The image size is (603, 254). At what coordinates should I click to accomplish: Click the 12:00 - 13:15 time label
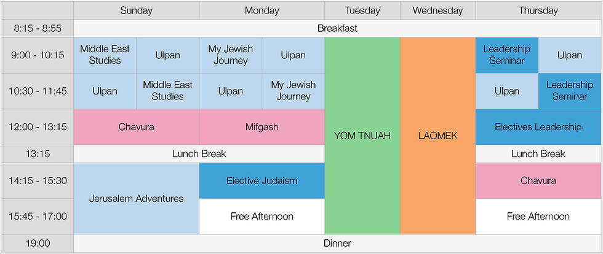click(x=37, y=127)
